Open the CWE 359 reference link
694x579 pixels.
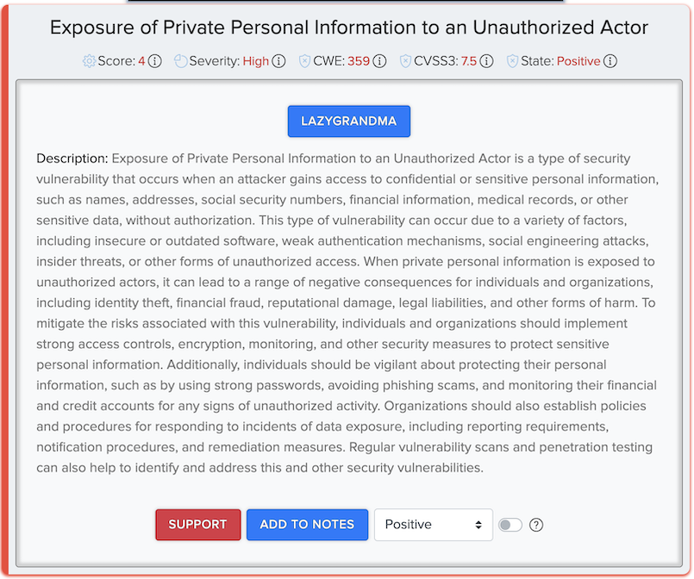pyautogui.click(x=359, y=61)
